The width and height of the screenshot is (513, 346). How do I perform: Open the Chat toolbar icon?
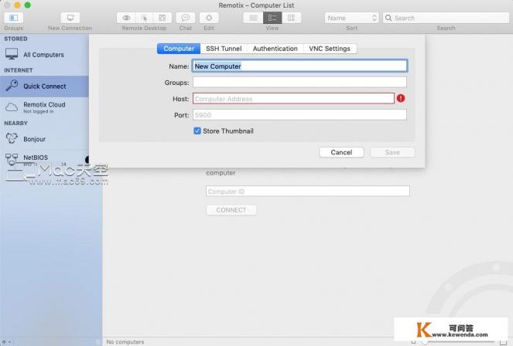[x=186, y=18]
